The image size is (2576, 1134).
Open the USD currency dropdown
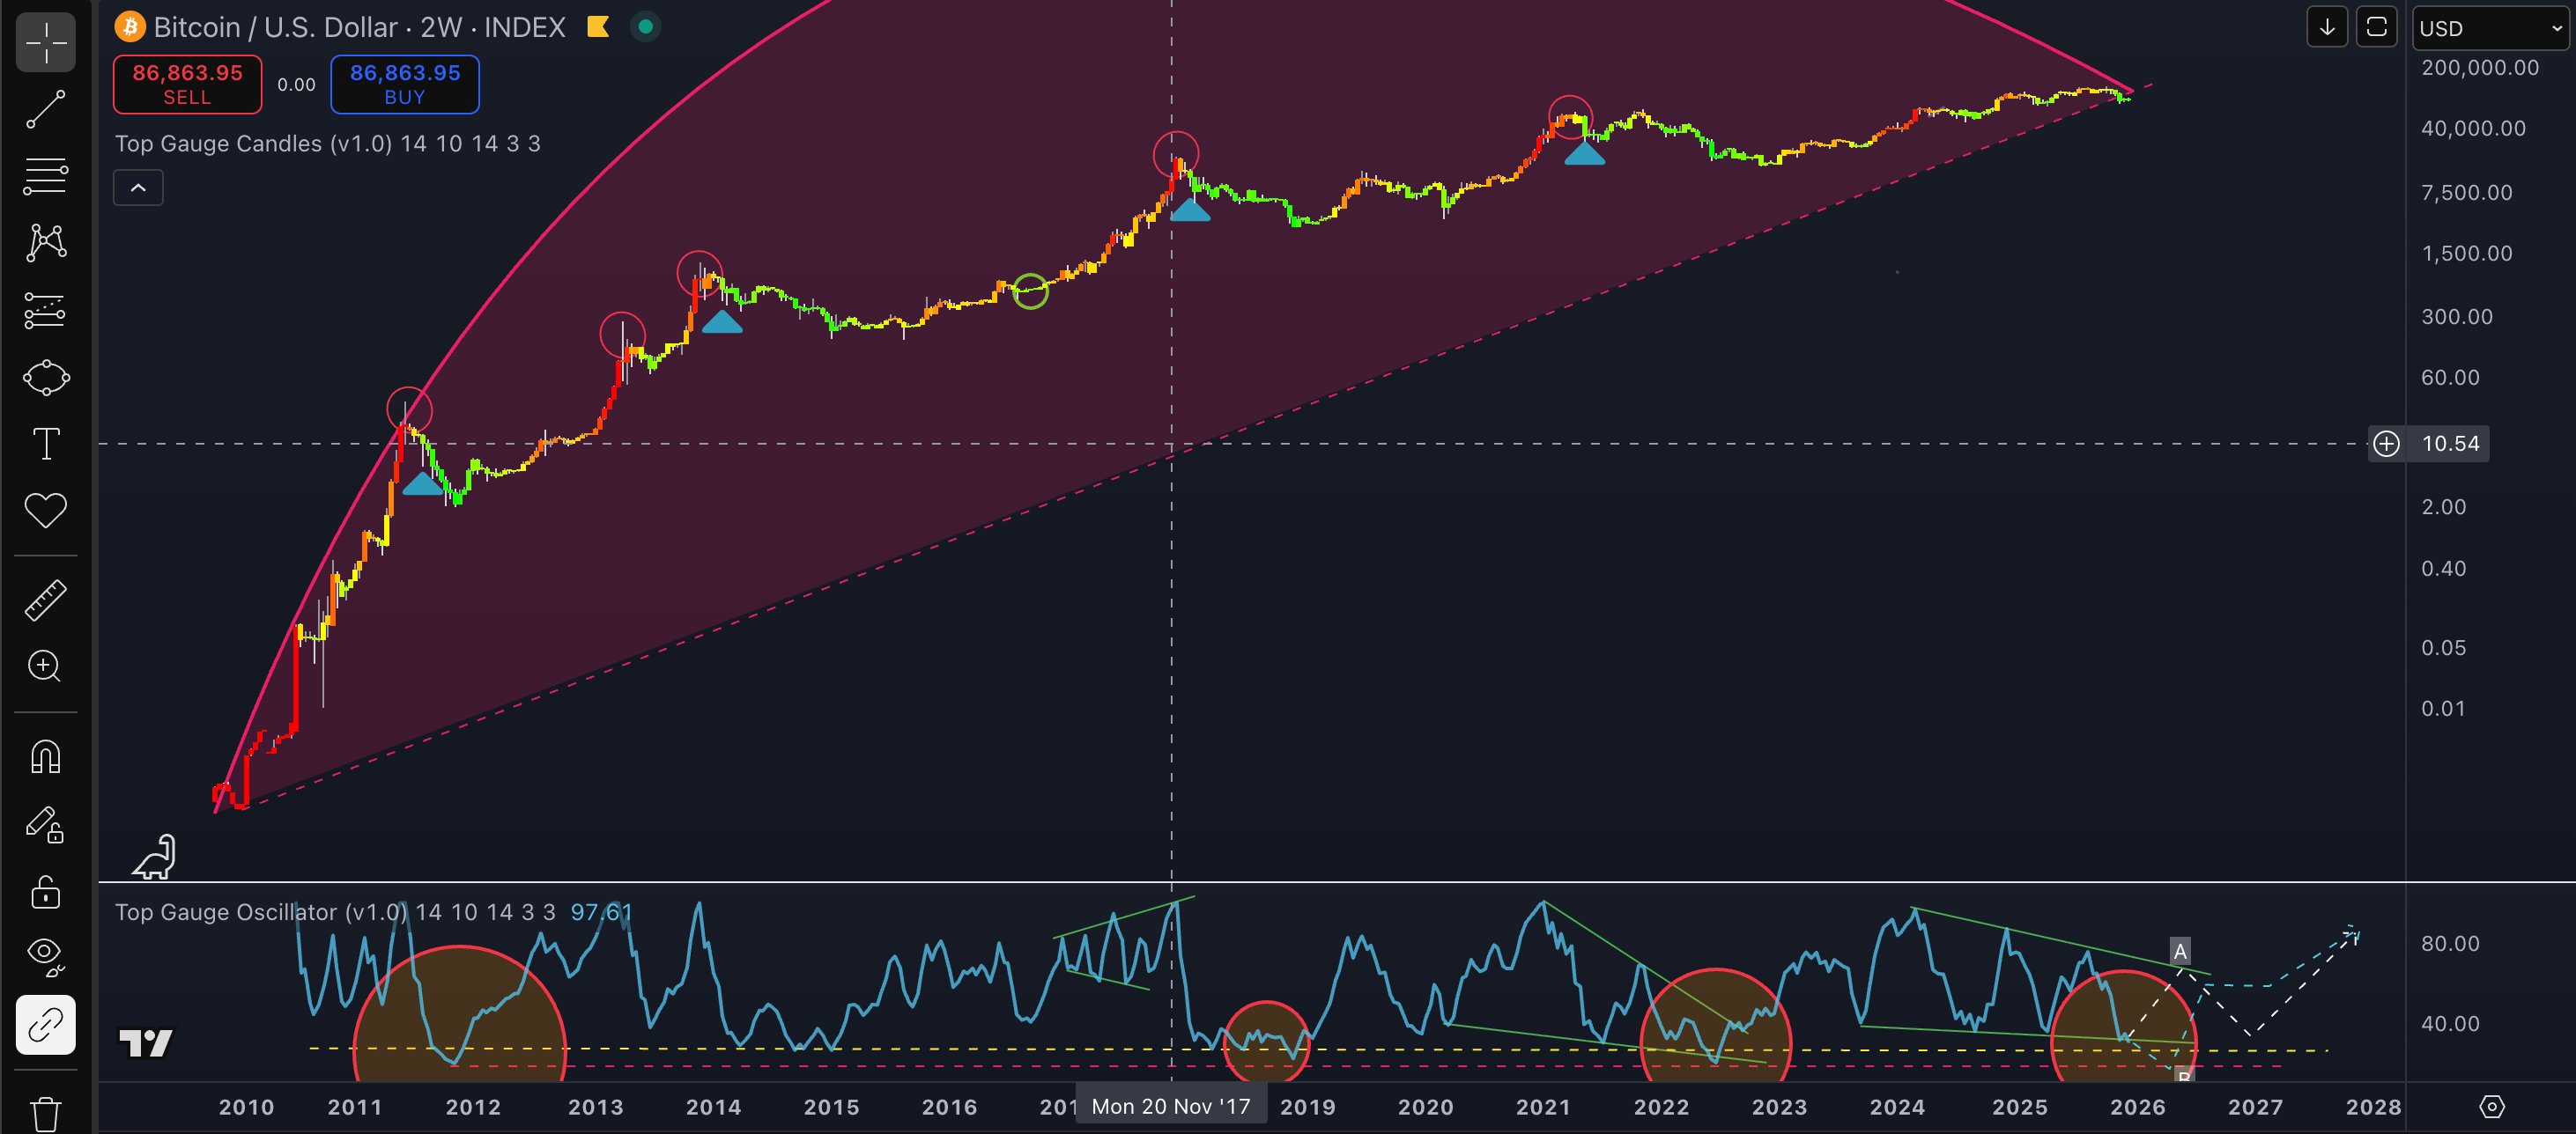(x=2488, y=28)
